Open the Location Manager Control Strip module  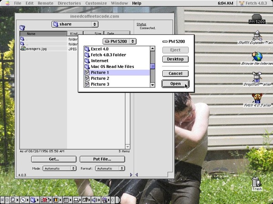46,200
